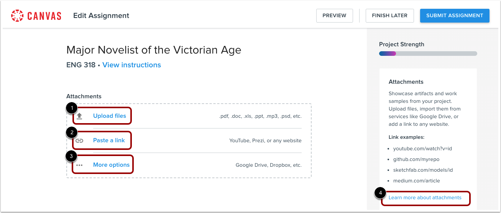Click the Canvas logo icon
The image size is (501, 213).
pyautogui.click(x=18, y=16)
